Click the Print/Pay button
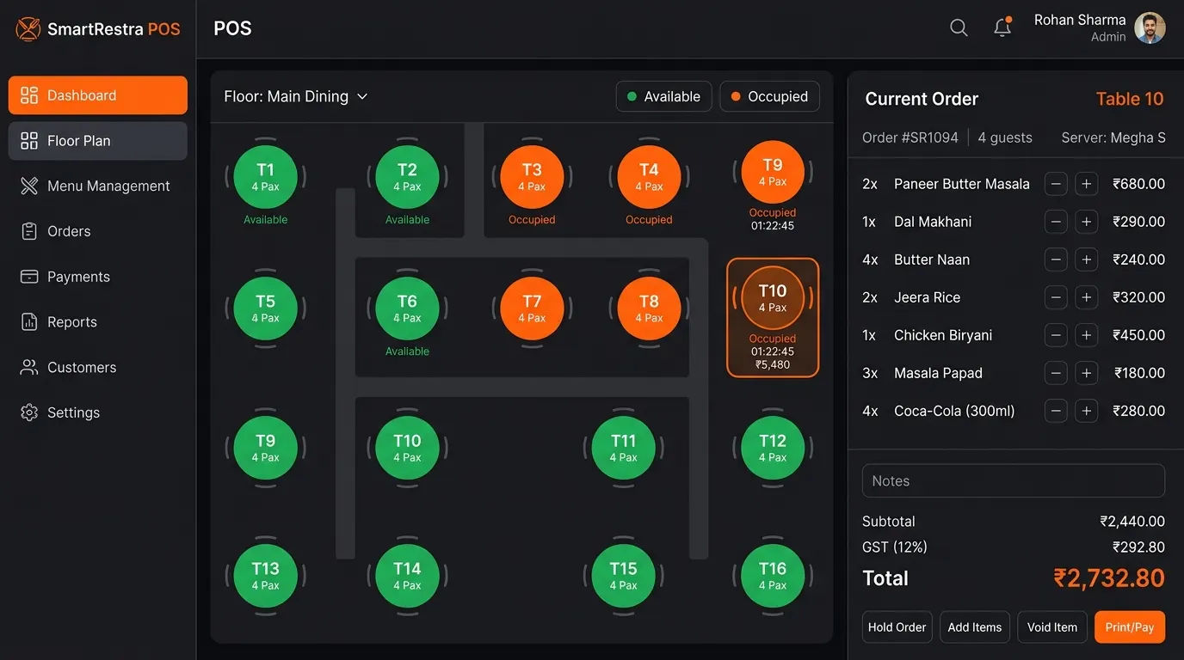The image size is (1184, 660). point(1130,627)
